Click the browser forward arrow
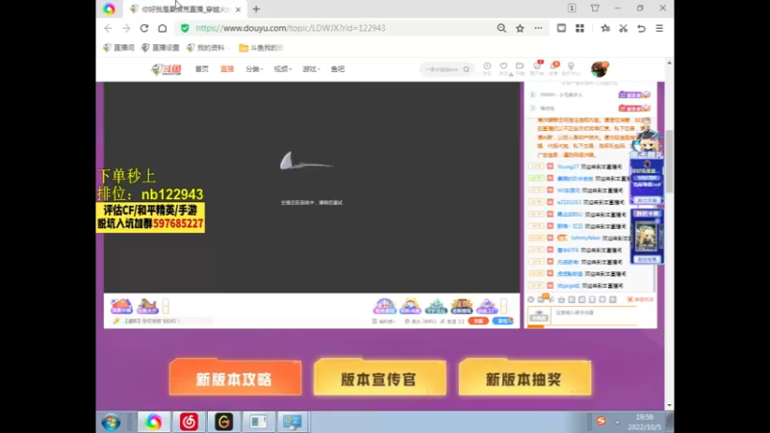 pos(126,29)
